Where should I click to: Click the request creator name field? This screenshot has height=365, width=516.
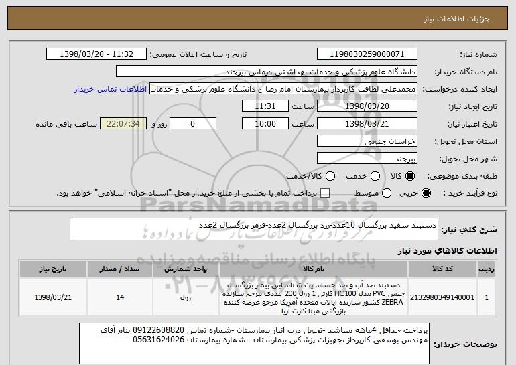coord(283,89)
